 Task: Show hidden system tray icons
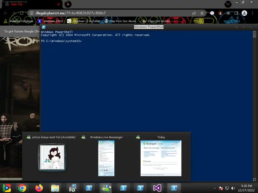(215, 188)
